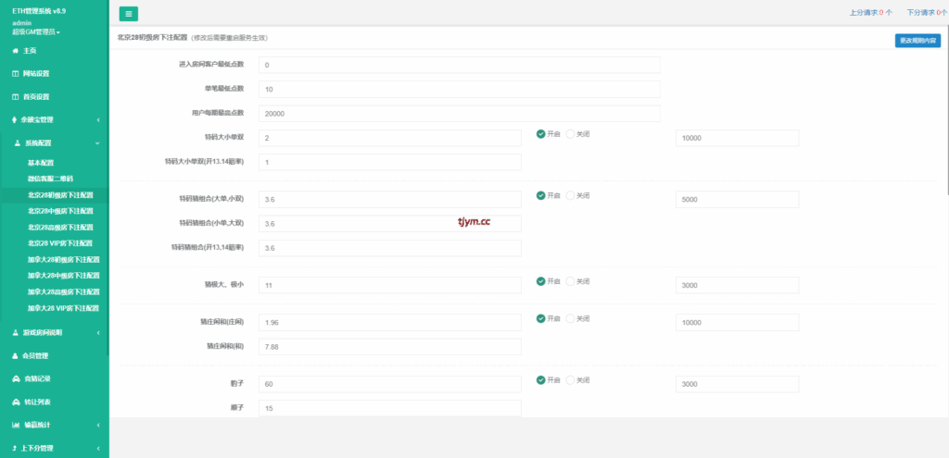Open the 超级GM管理员 user dropdown
949x458 pixels.
coord(37,31)
